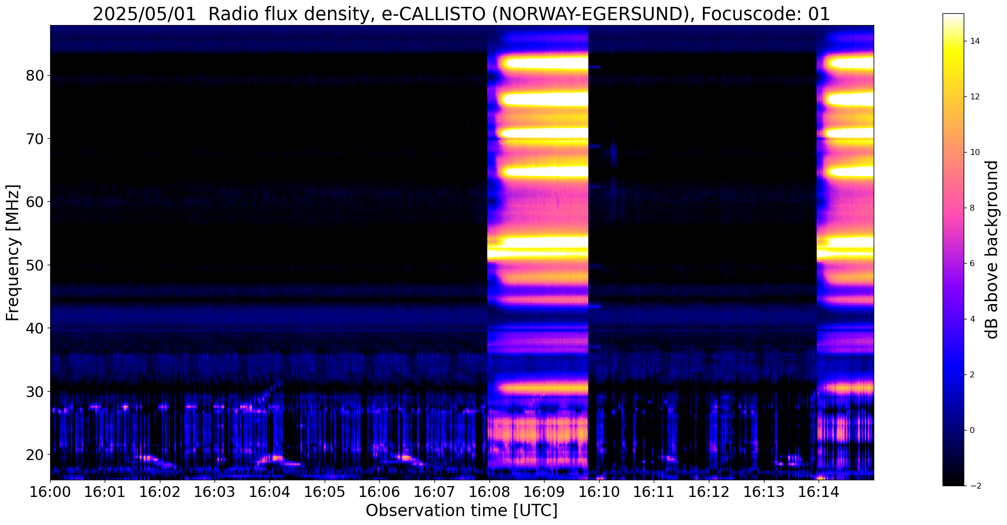Viewport: 1007px width, 525px height.
Task: Click the 16:09 time tick label
Action: pyautogui.click(x=544, y=492)
